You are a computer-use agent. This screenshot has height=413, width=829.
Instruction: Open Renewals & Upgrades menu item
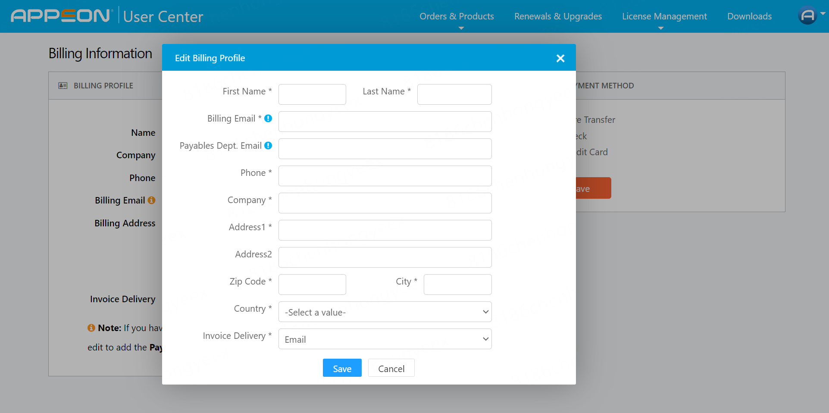(558, 16)
